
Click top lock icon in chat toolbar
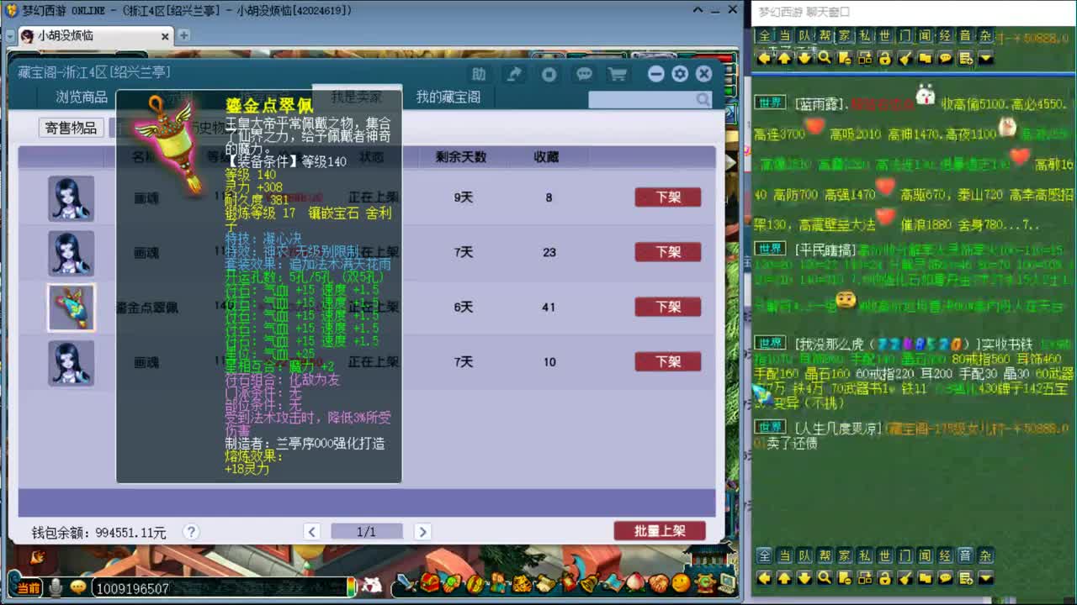point(885,58)
